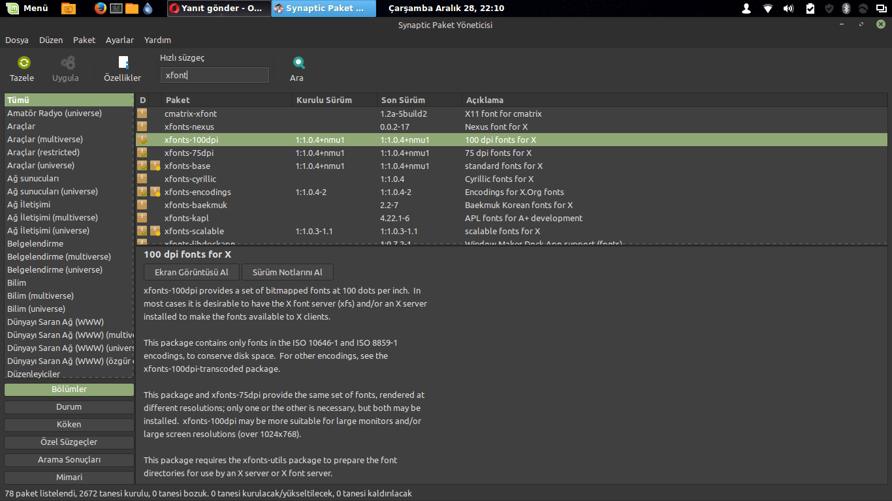This screenshot has width=892, height=501.
Task: Select the xfonts-baekmuk package name
Action: coord(196,205)
